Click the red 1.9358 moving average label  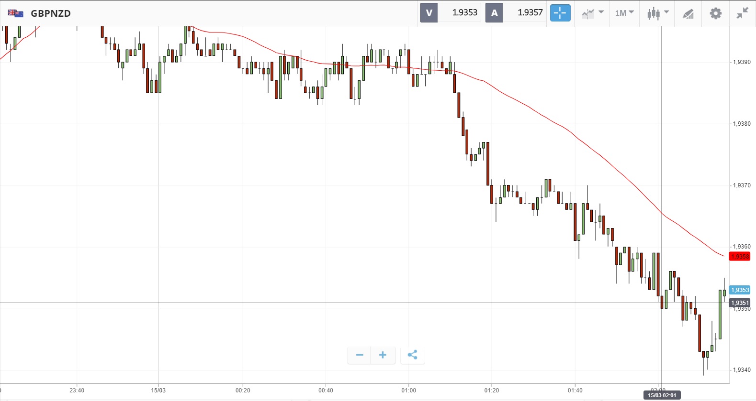[740, 257]
